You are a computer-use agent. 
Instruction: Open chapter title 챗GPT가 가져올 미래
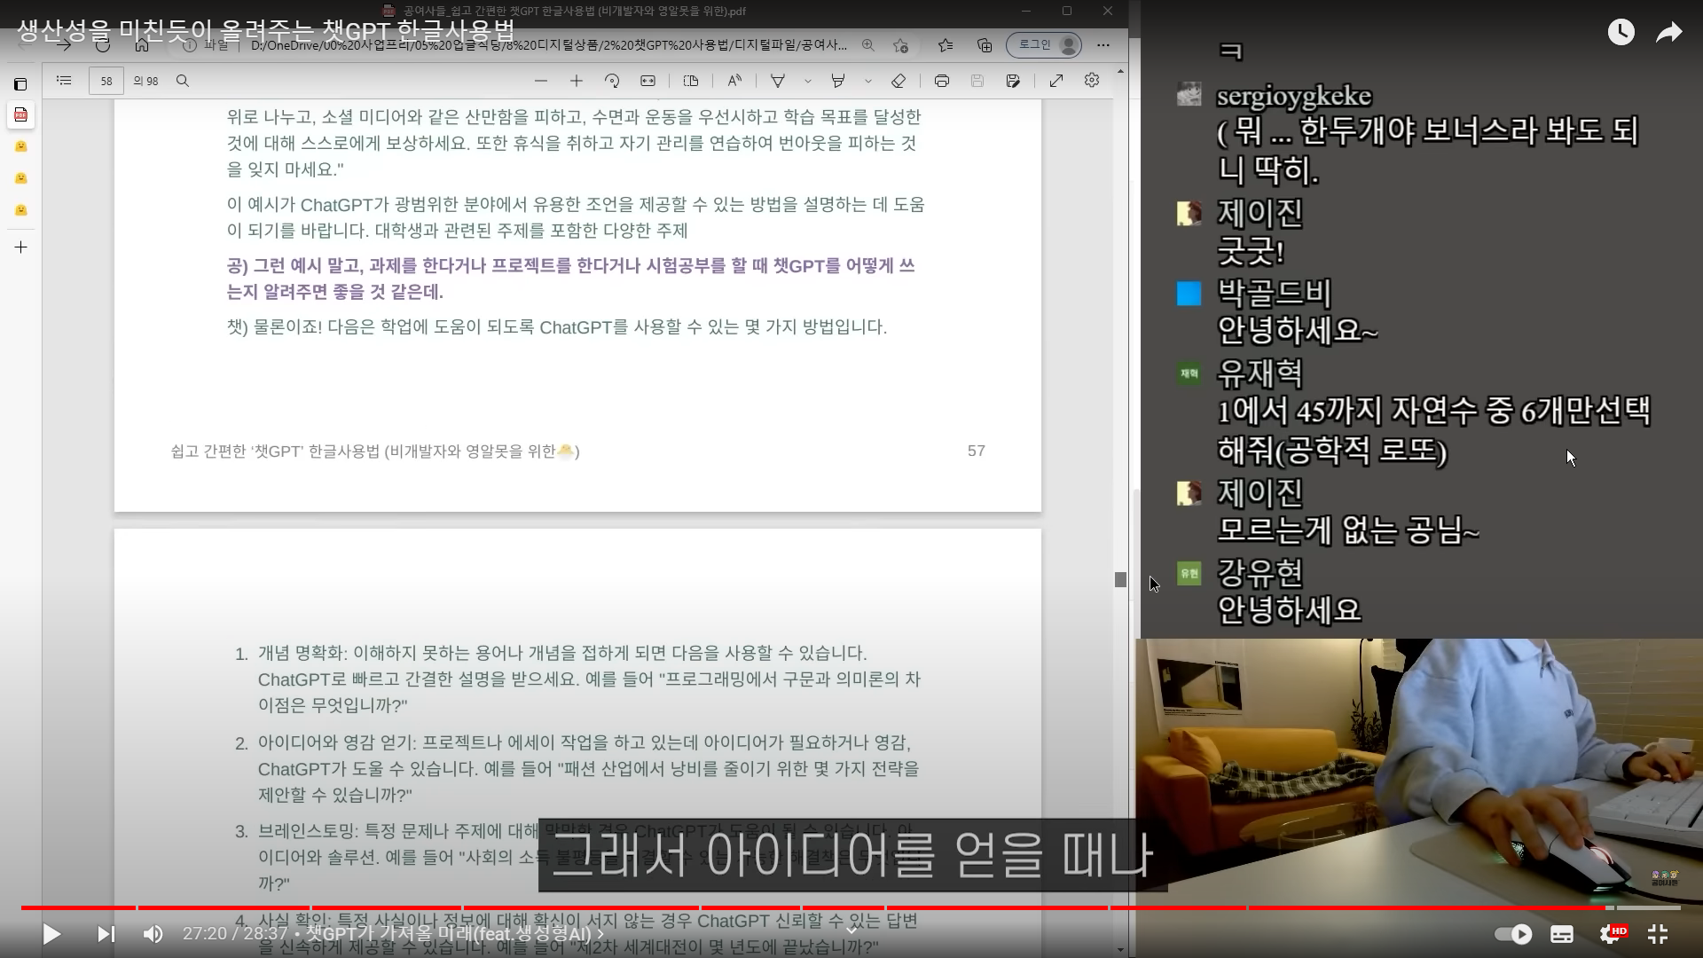pyautogui.click(x=455, y=934)
